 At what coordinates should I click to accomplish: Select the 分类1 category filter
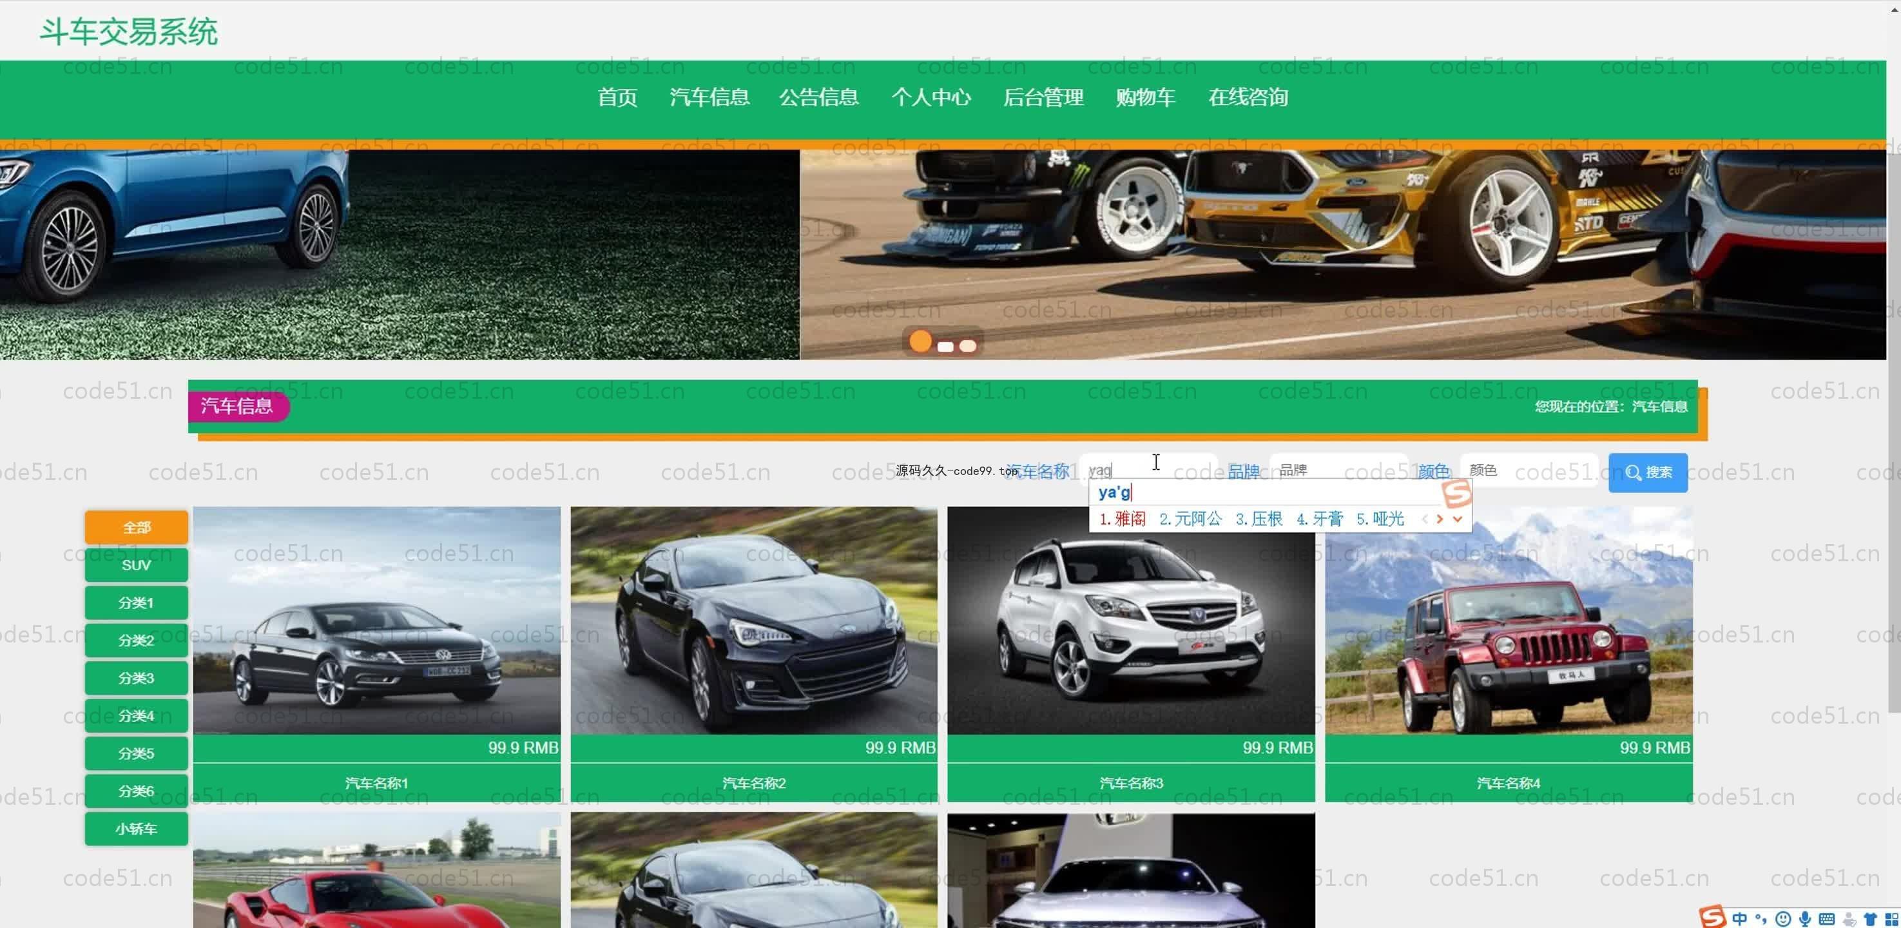pos(137,603)
